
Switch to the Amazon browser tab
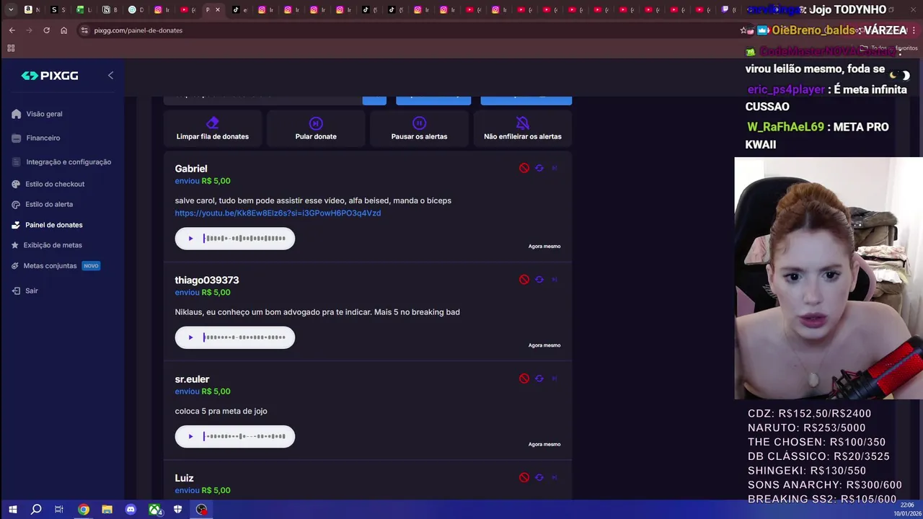click(32, 9)
